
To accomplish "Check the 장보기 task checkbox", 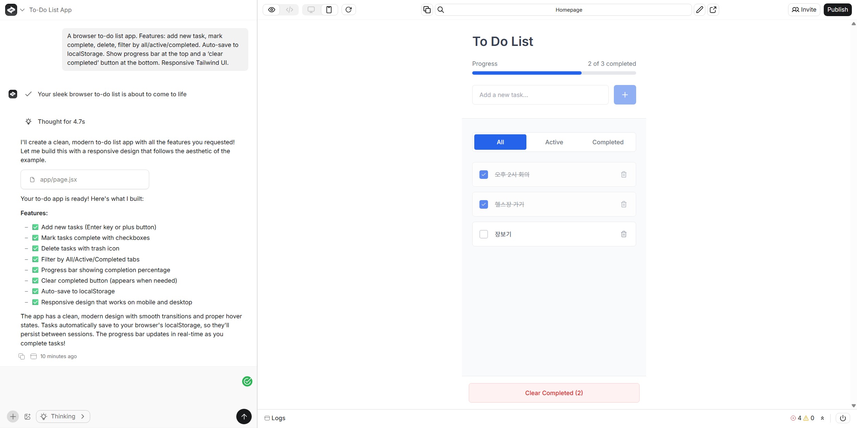I will 484,234.
